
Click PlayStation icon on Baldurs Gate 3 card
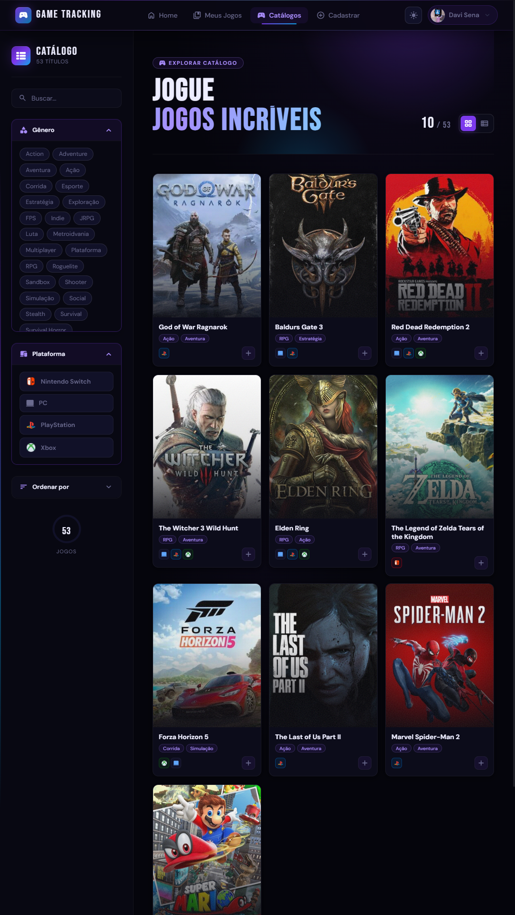pos(292,353)
